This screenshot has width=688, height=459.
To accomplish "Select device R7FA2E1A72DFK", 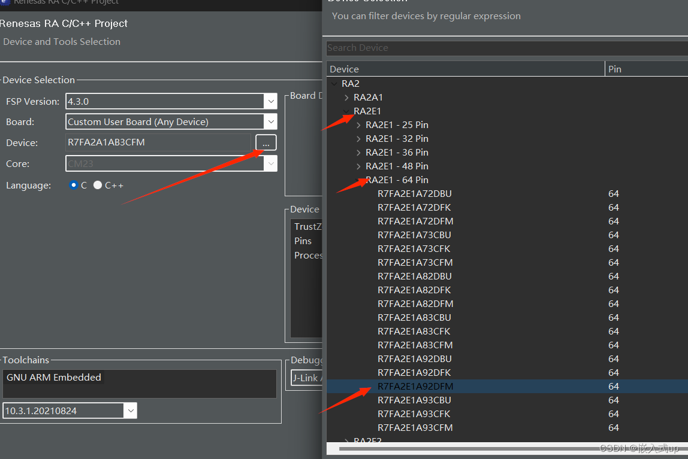I will (x=414, y=207).
